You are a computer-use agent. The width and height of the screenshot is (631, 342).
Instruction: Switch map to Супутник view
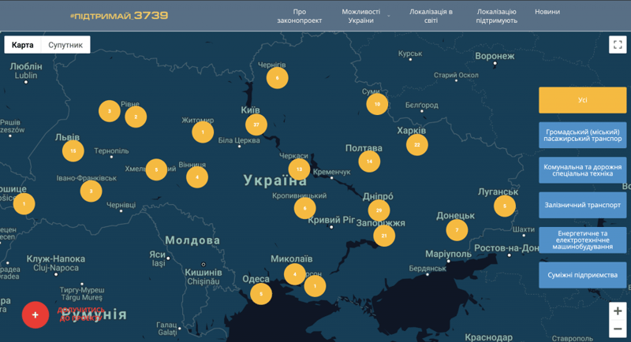pyautogui.click(x=65, y=45)
